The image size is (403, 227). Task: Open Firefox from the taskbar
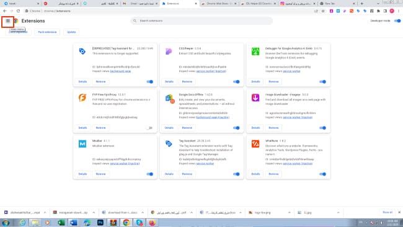pyautogui.click(x=153, y=223)
